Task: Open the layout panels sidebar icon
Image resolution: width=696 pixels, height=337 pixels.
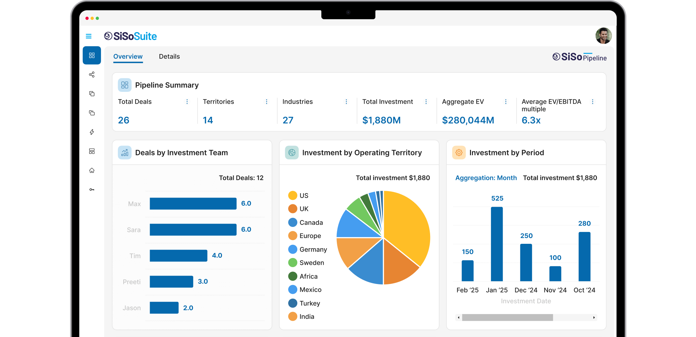Action: point(92,151)
